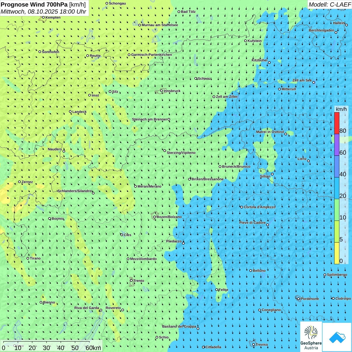Click the red 80+ km/h legend swatch
The height and width of the screenshot is (352, 352).
[337, 123]
